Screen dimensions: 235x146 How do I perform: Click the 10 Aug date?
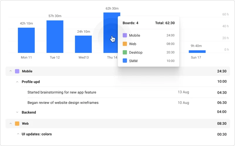183,103
